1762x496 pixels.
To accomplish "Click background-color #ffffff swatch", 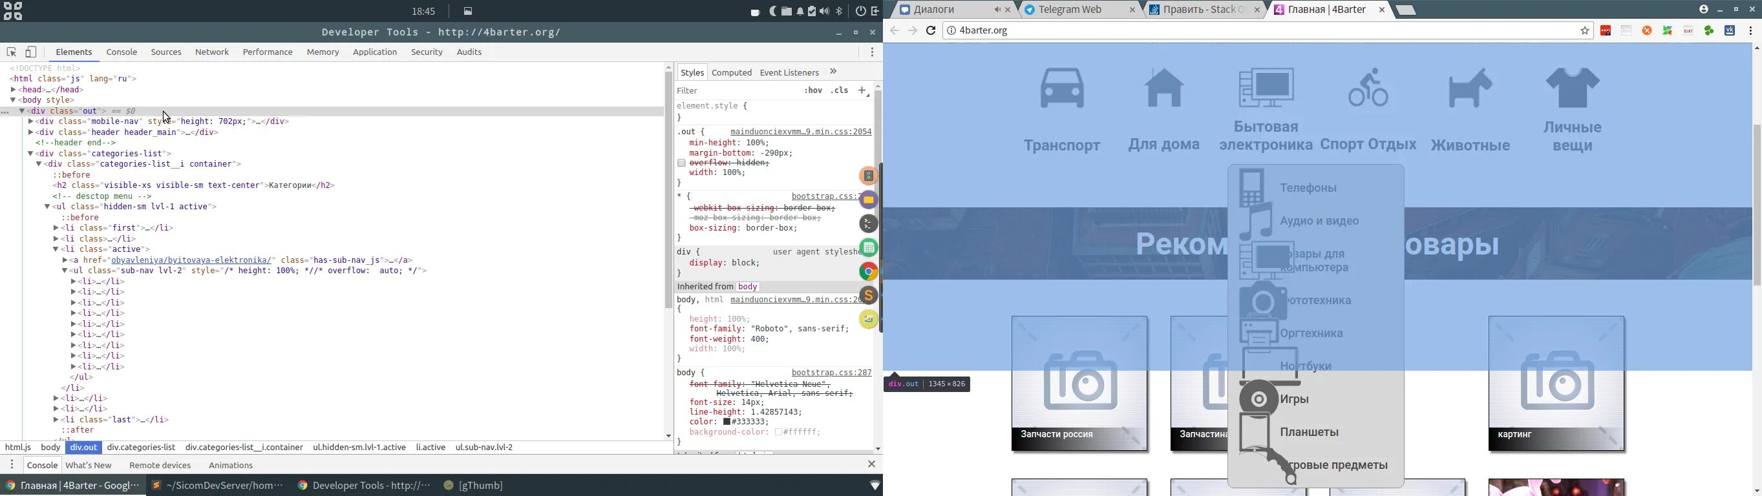I will pos(779,433).
